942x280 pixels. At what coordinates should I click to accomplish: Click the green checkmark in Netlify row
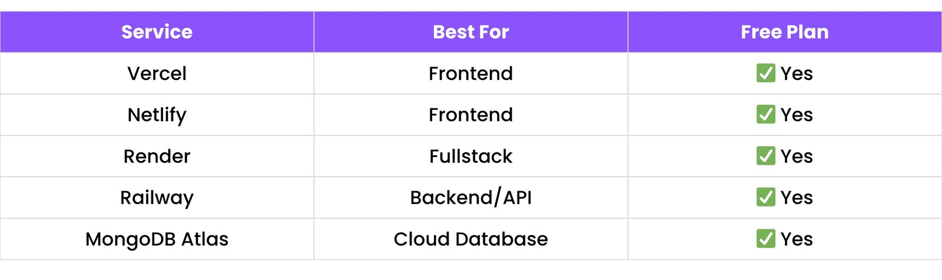pos(765,115)
